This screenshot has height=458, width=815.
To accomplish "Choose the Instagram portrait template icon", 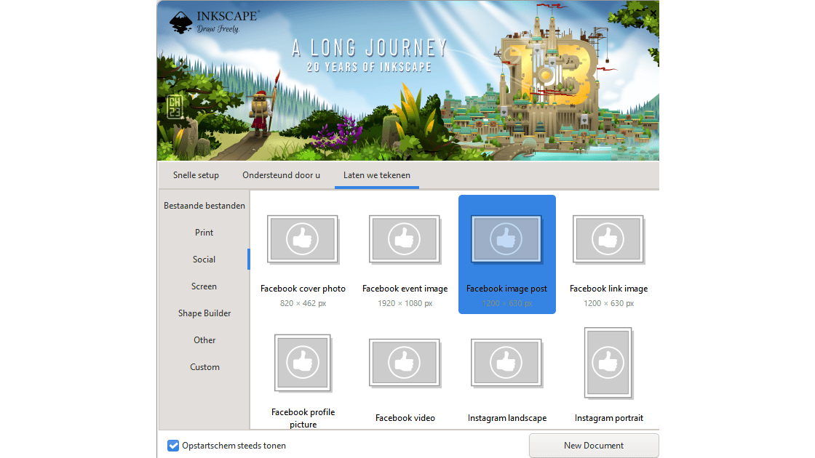I will (x=608, y=363).
